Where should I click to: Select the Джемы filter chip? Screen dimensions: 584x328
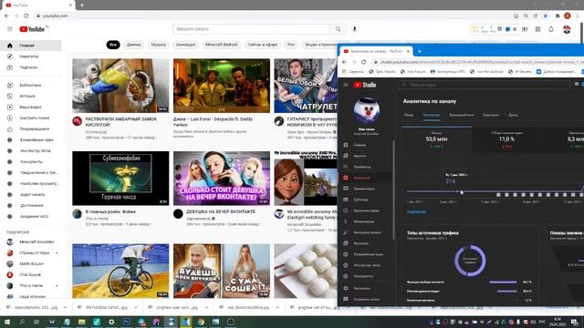click(134, 45)
